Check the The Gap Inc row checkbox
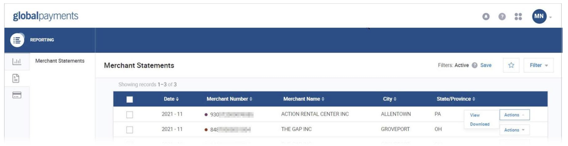 (x=130, y=130)
